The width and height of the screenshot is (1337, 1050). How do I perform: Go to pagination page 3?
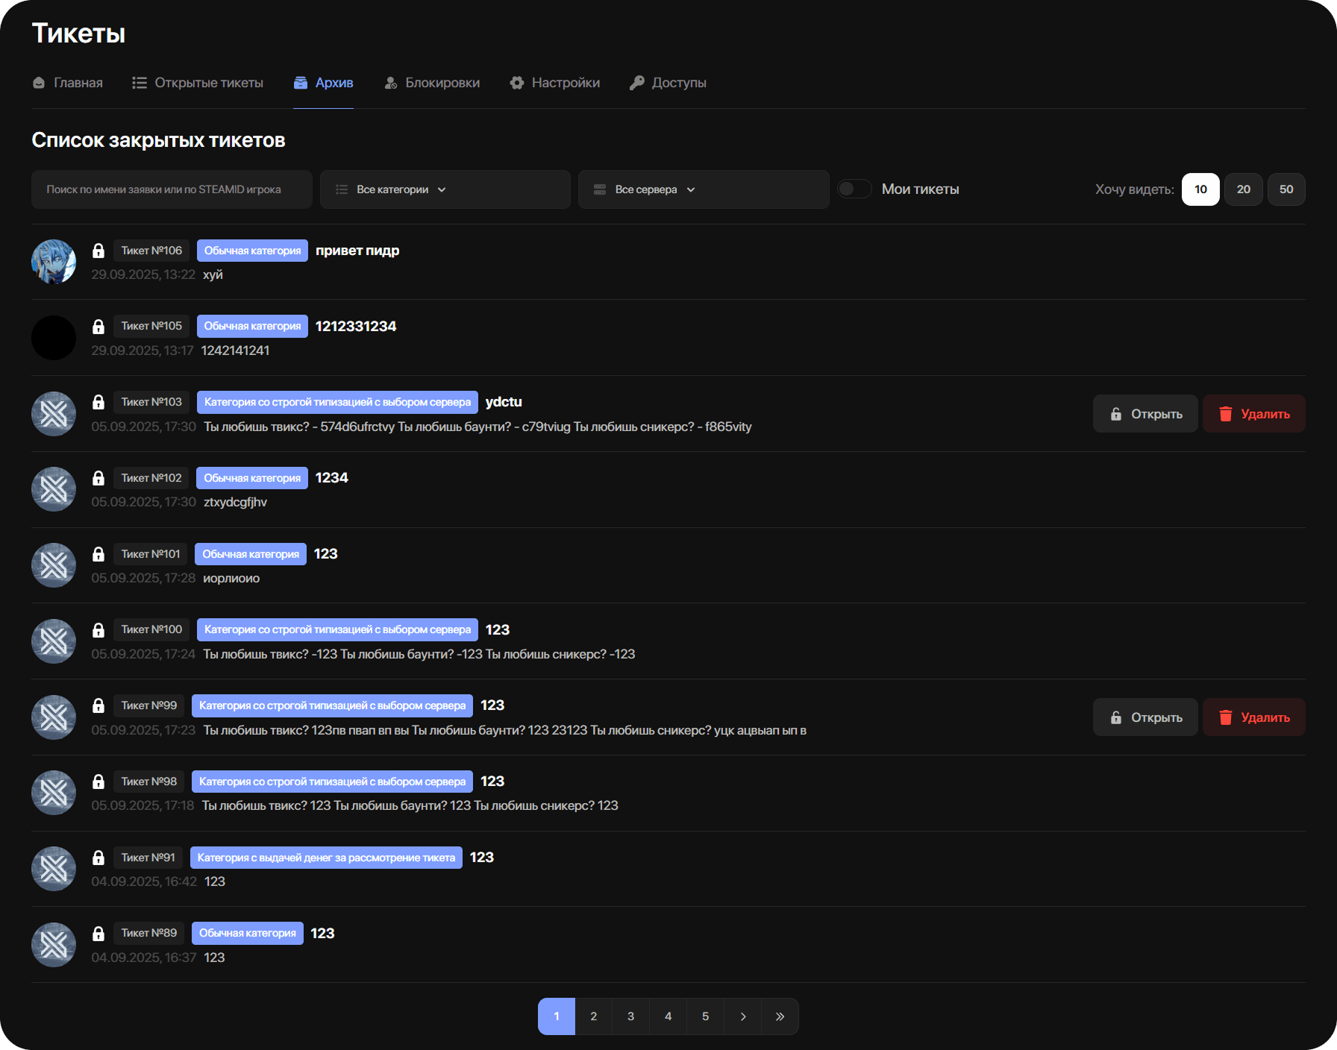click(x=631, y=1016)
